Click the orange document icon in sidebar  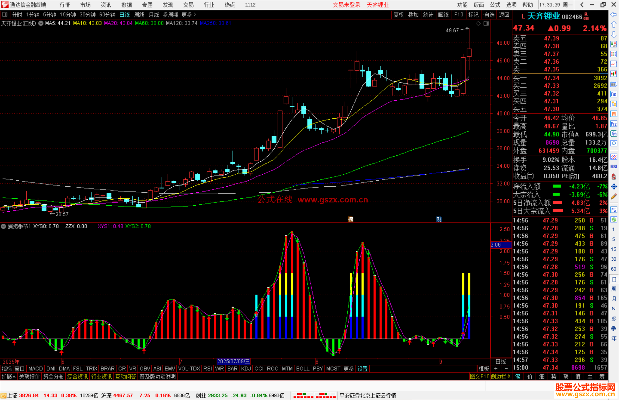click(614, 114)
